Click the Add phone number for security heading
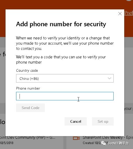Screen dimensions: 133x149 [x=61, y=24]
